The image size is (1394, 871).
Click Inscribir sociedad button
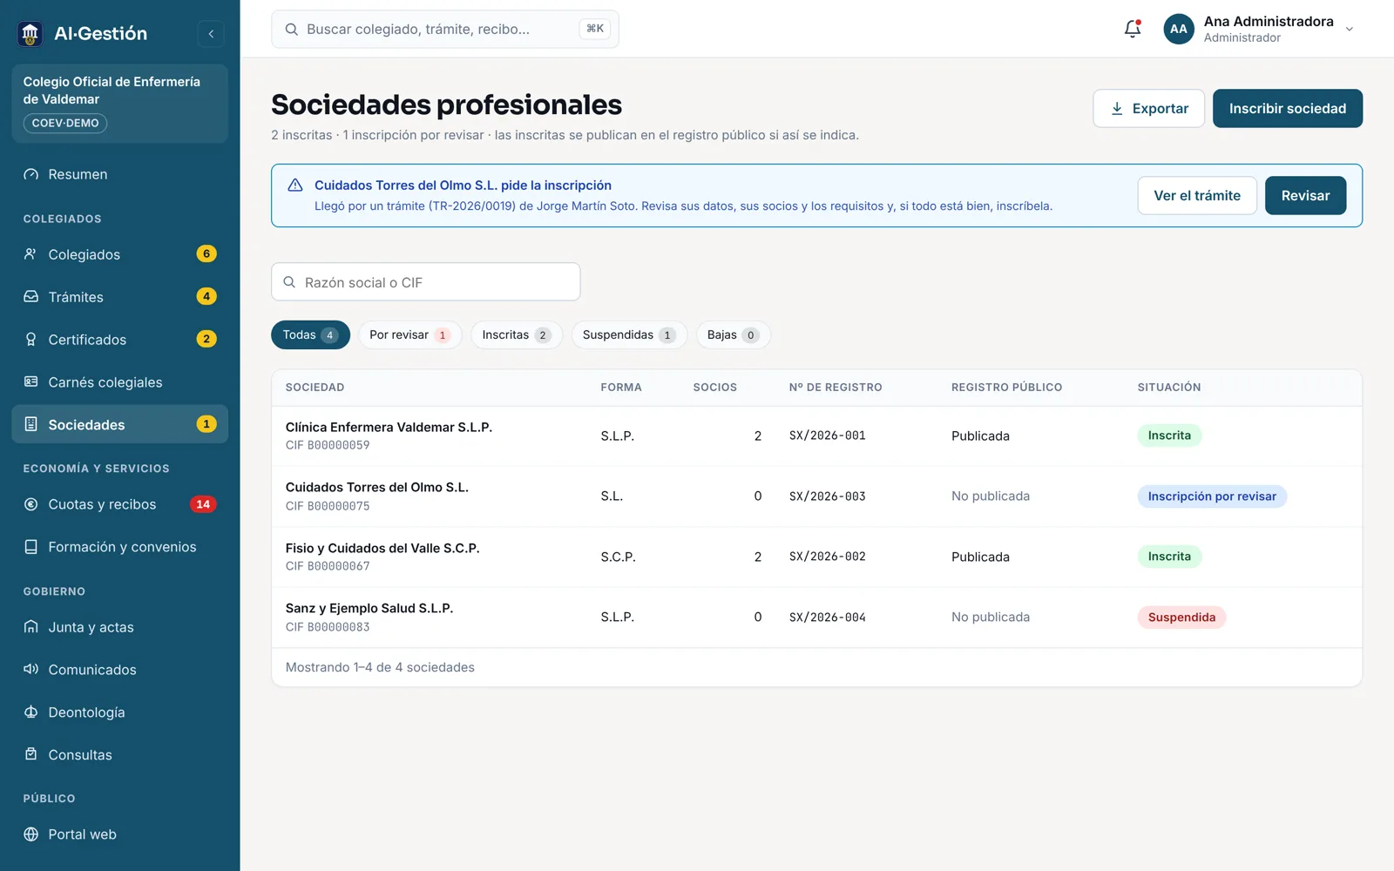point(1288,109)
